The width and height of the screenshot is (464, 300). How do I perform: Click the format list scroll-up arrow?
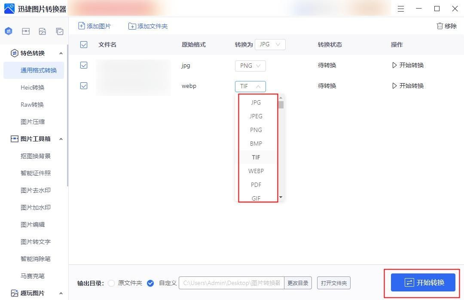(281, 98)
